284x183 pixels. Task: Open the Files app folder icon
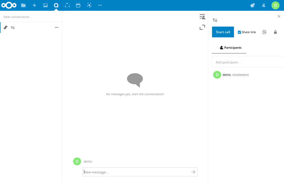23,5
